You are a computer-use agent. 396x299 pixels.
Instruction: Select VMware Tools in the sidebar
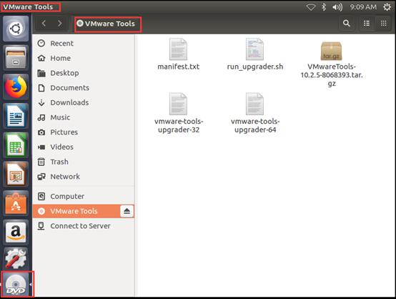pos(76,211)
